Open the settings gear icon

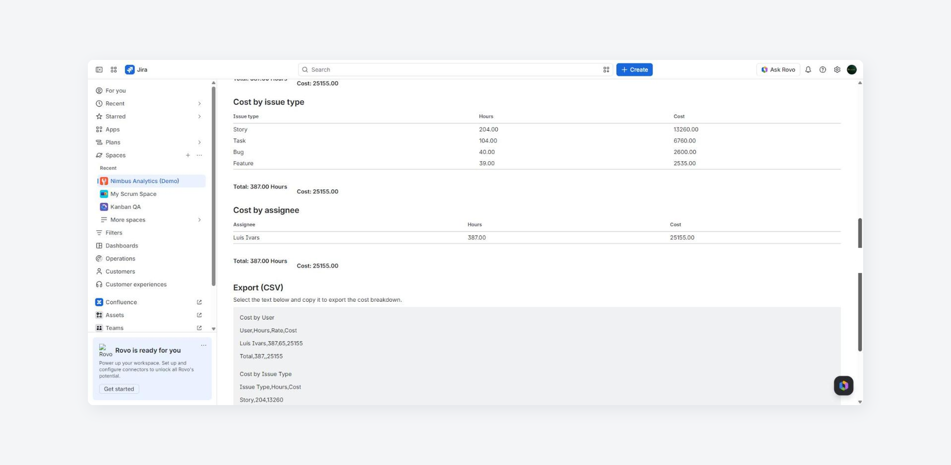tap(837, 70)
